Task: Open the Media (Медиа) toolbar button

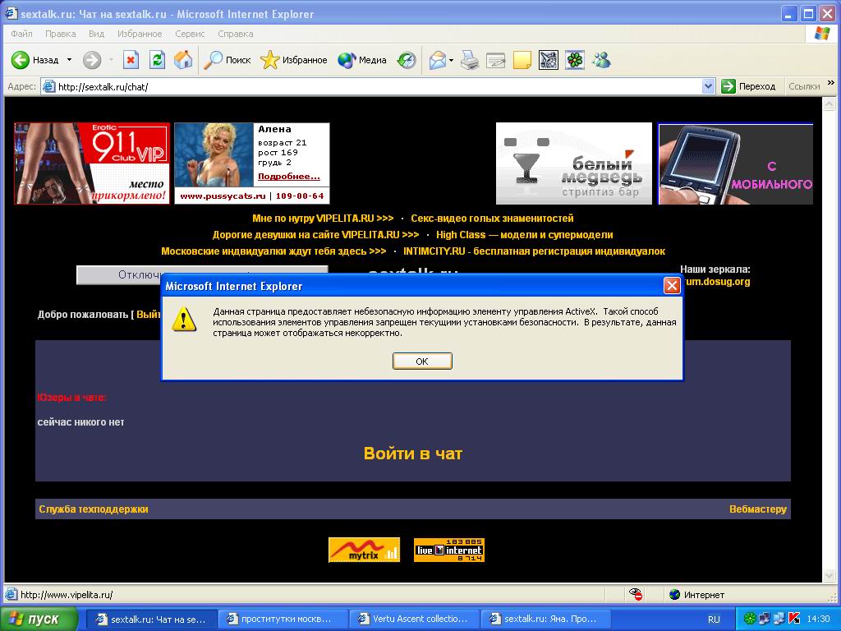Action: pos(362,60)
